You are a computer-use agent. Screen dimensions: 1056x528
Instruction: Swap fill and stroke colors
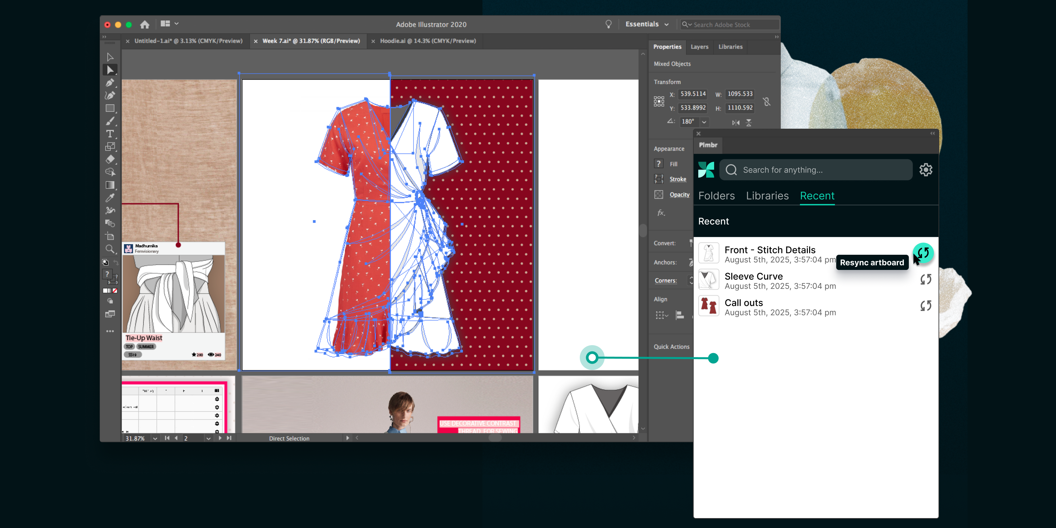coord(116,263)
